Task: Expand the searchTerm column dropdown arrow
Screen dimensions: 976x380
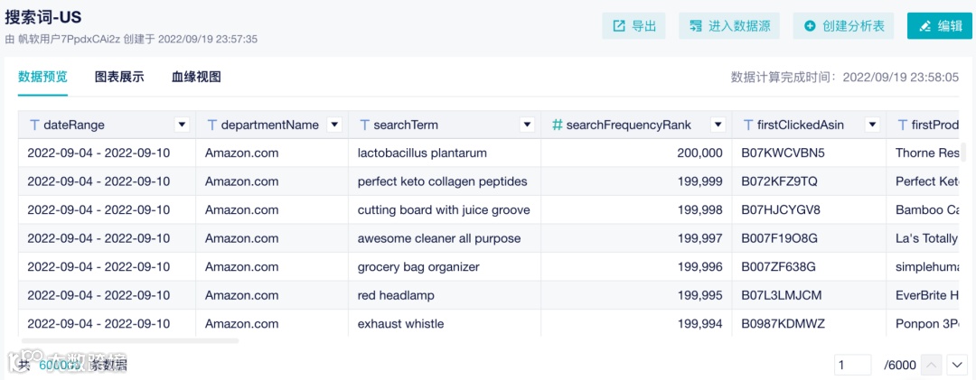Action: pos(527,125)
